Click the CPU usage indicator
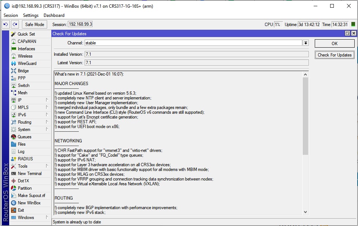 tap(278, 25)
